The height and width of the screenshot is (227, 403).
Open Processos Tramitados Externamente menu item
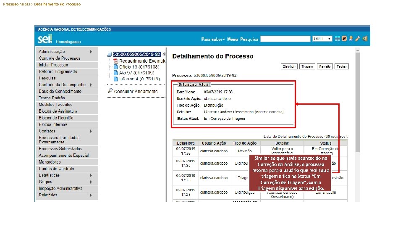point(67,140)
